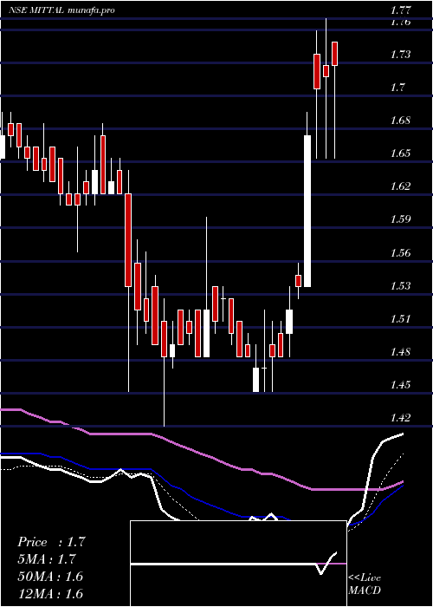
Task: Click the 1.62 price axis label
Action: (x=400, y=186)
